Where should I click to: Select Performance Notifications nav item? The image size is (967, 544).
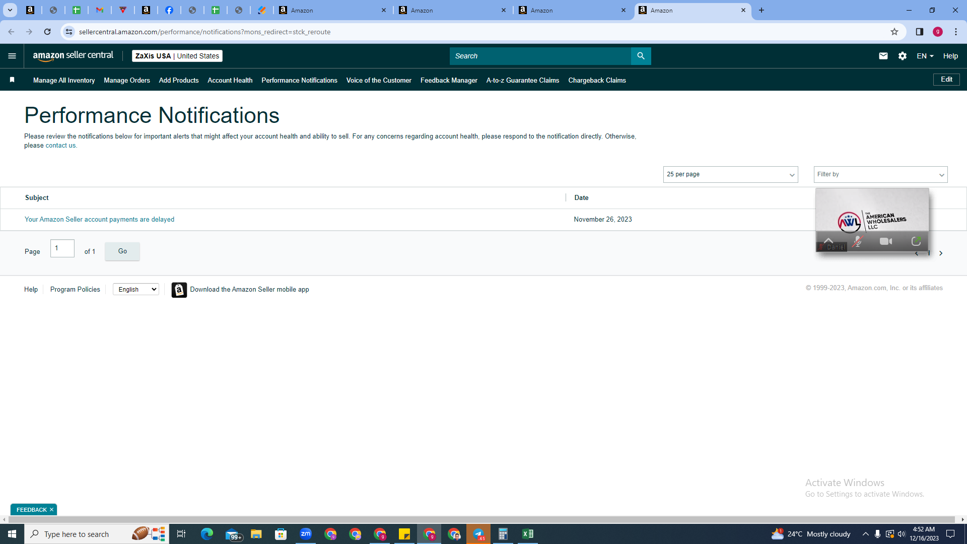(299, 80)
